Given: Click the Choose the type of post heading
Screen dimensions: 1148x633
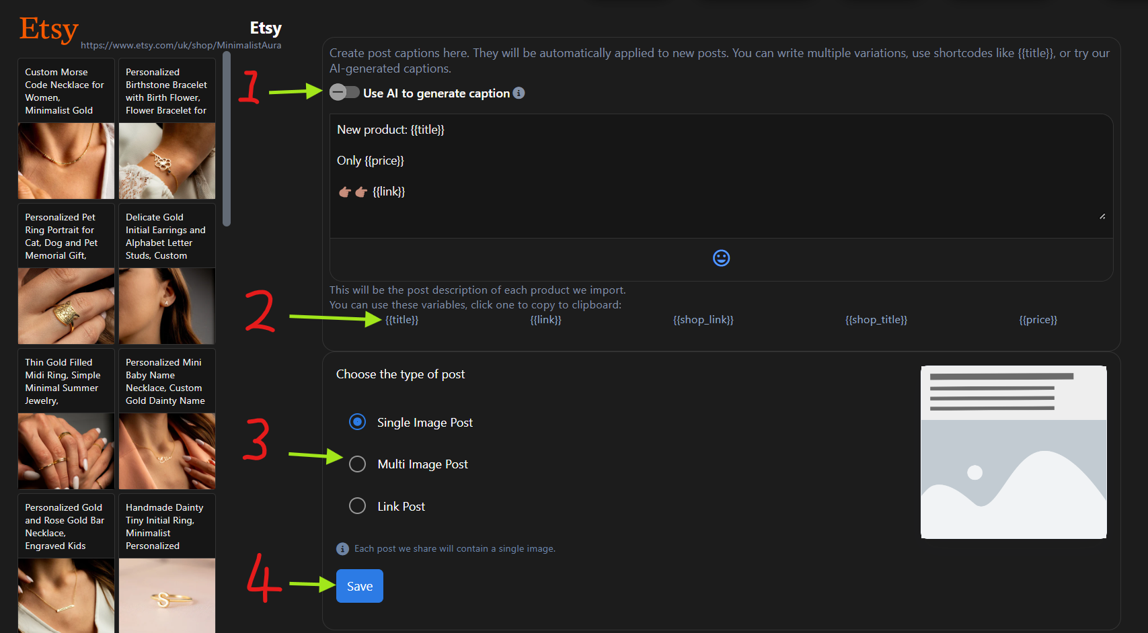Looking at the screenshot, I should 400,374.
